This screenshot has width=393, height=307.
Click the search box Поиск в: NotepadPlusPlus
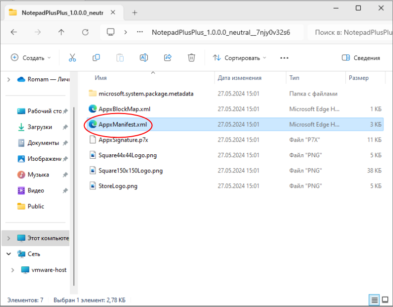pos(350,32)
